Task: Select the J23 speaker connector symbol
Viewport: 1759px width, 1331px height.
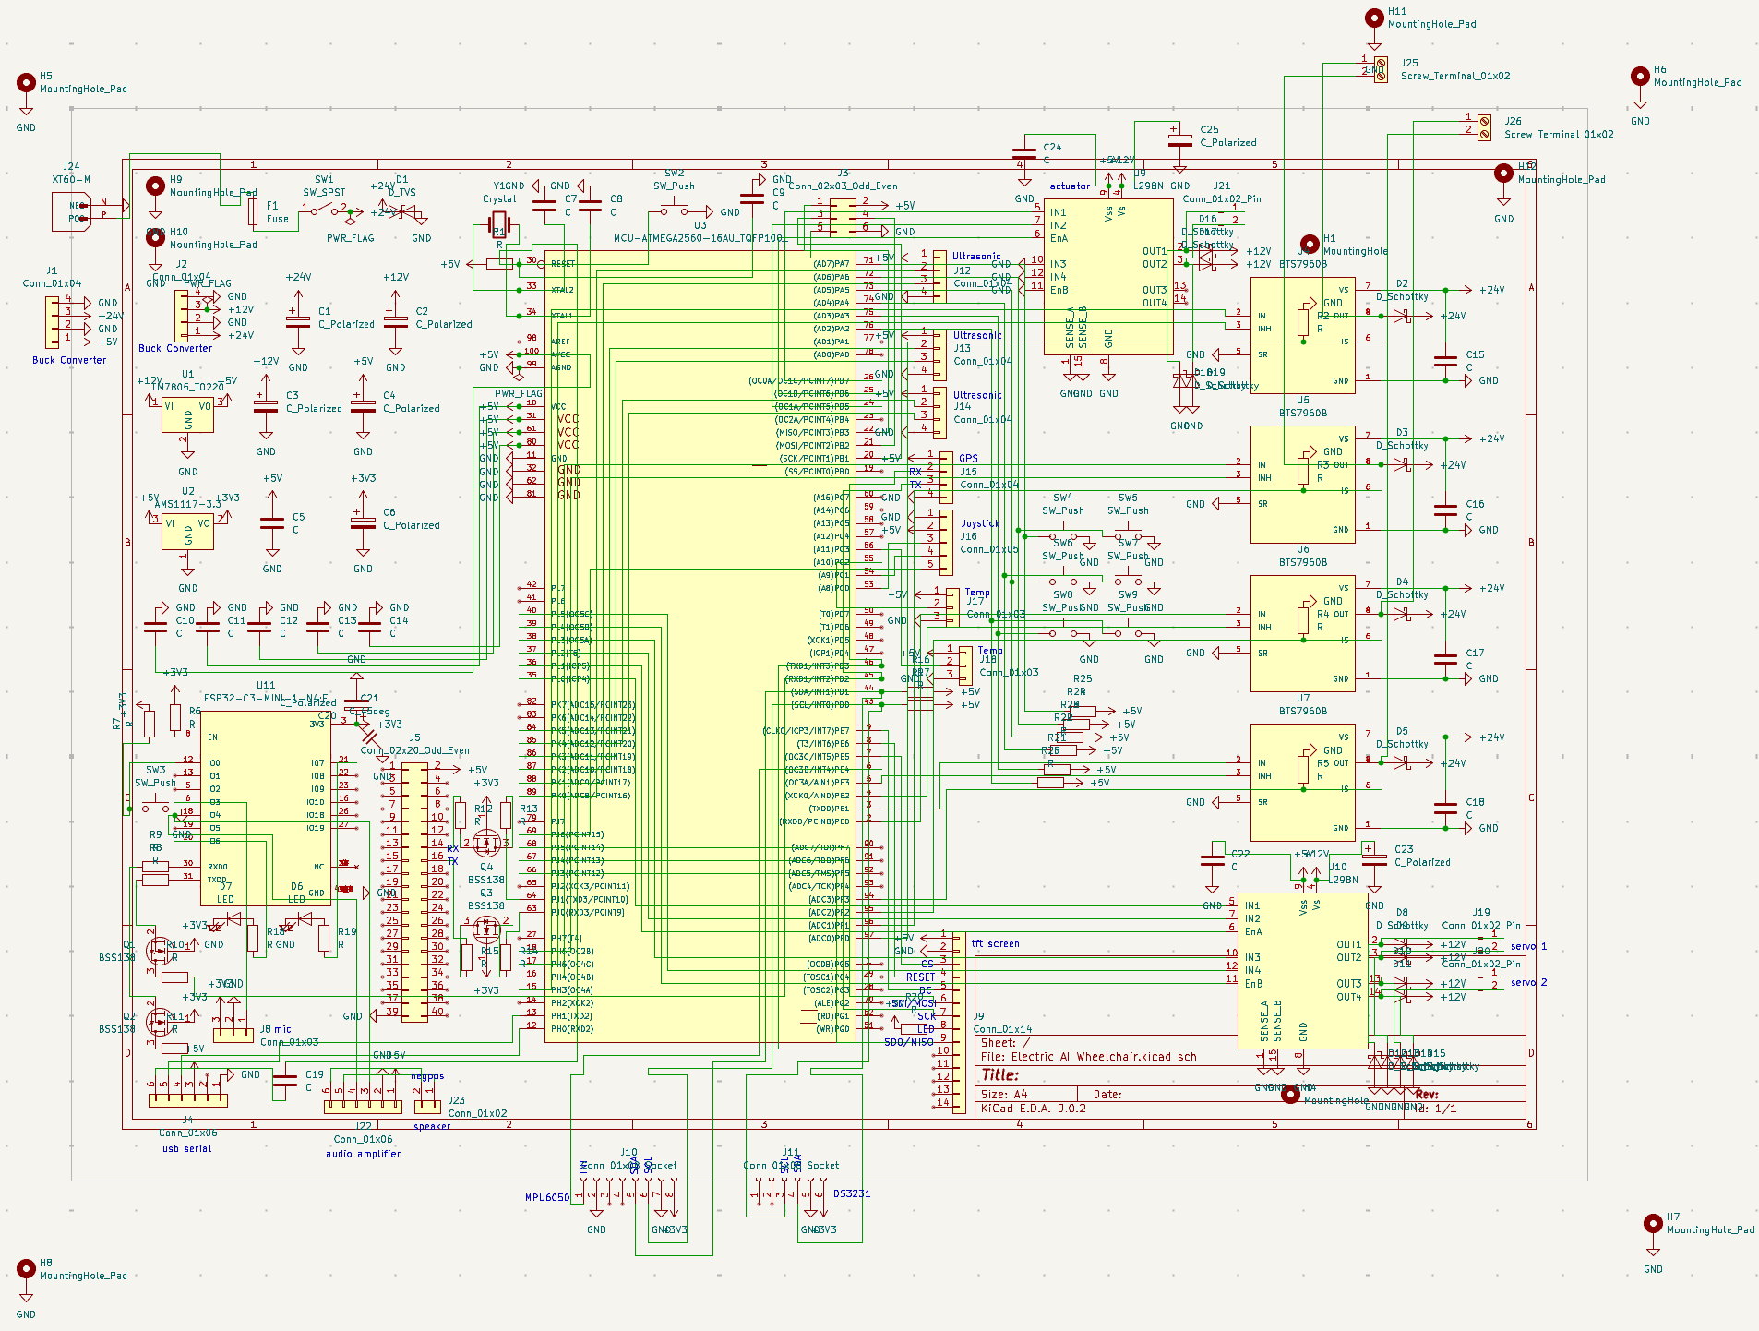Action: (x=427, y=1106)
